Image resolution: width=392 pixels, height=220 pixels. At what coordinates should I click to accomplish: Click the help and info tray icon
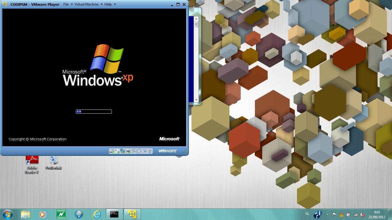(318, 215)
